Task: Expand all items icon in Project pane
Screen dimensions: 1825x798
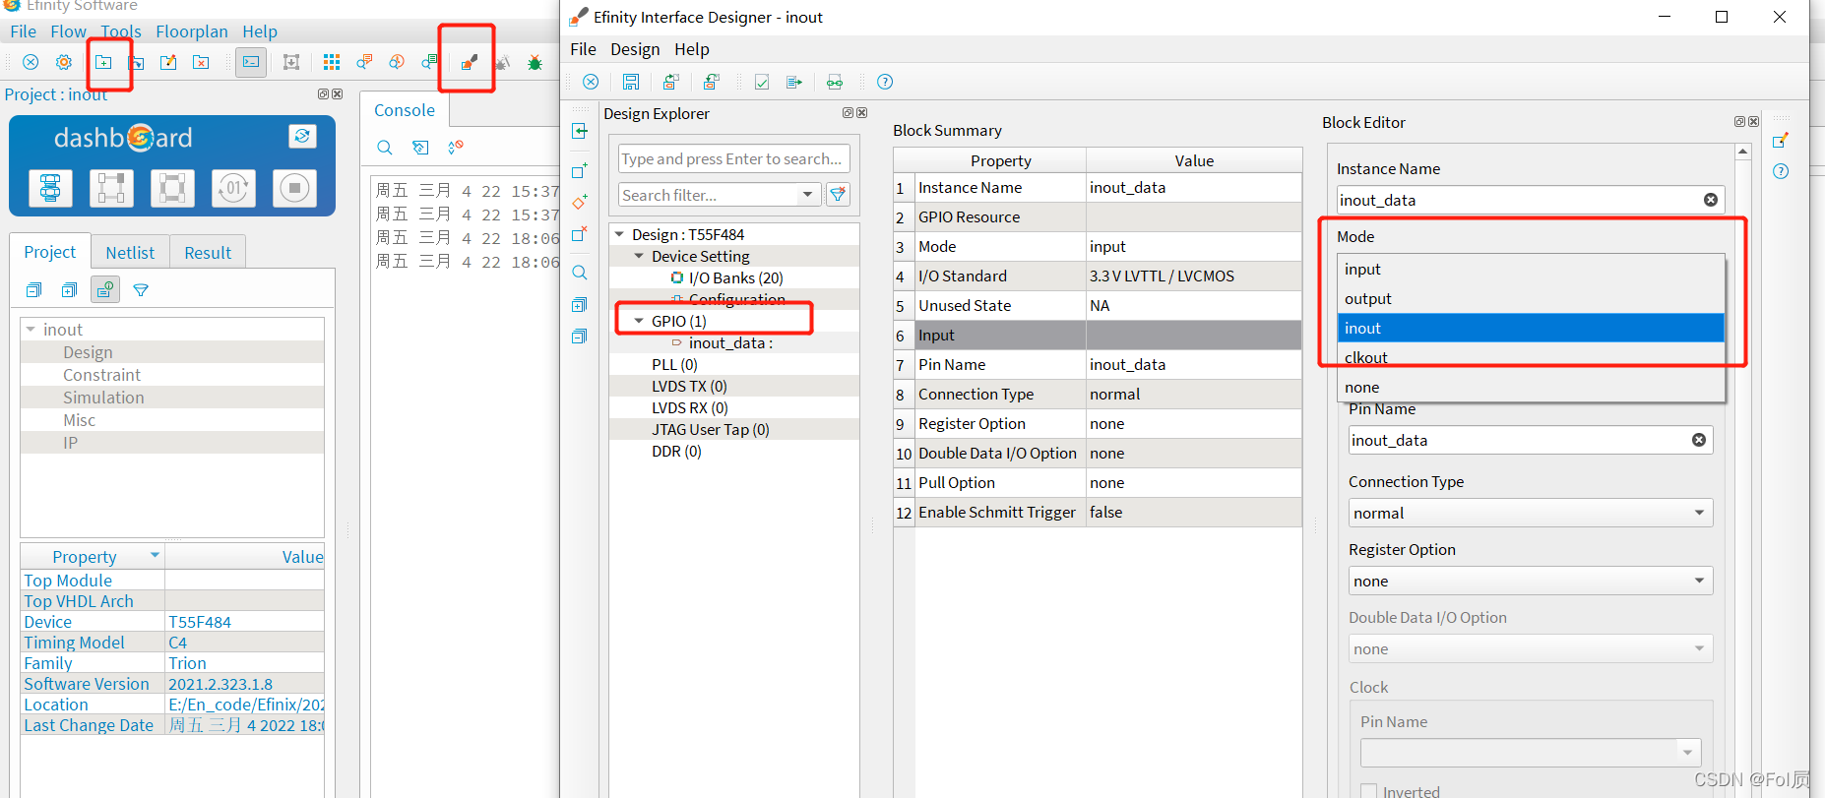Action: 69,290
